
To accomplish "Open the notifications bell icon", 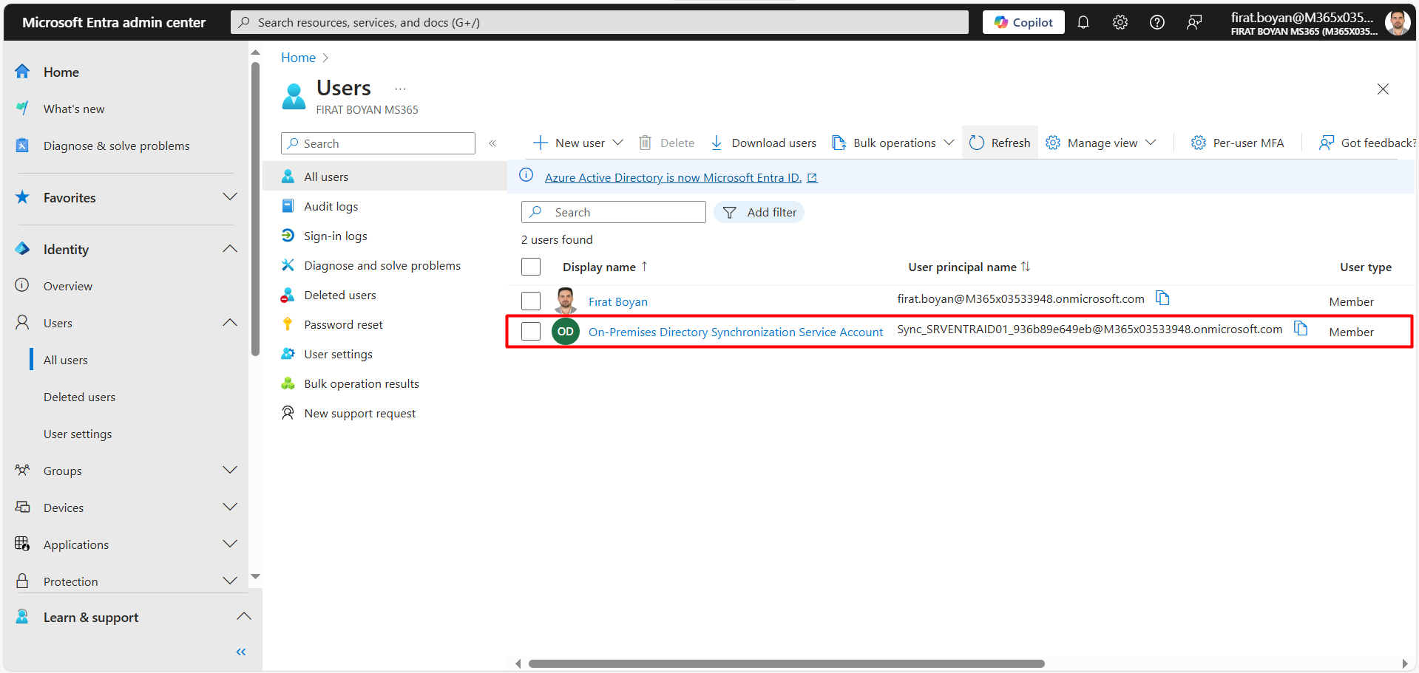I will [1083, 22].
